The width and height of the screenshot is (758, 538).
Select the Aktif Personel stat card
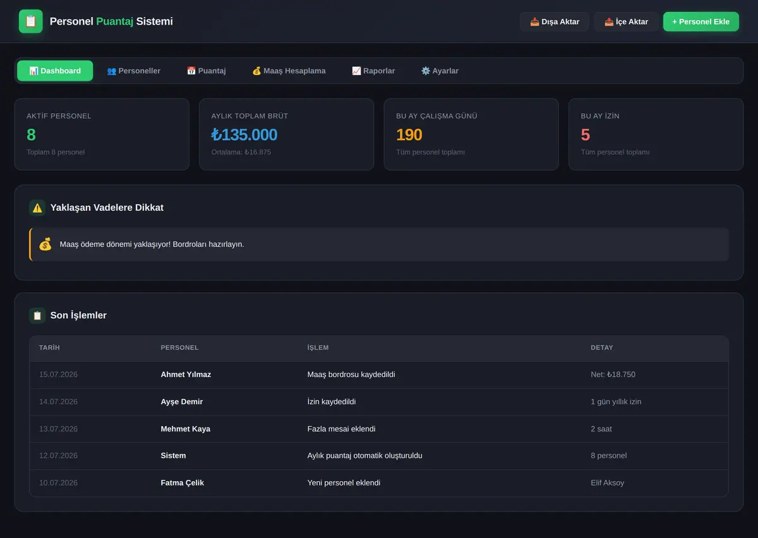[x=102, y=134]
